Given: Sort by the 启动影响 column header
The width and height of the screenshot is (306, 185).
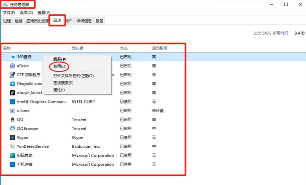Looking at the screenshot, I should pos(166,48).
